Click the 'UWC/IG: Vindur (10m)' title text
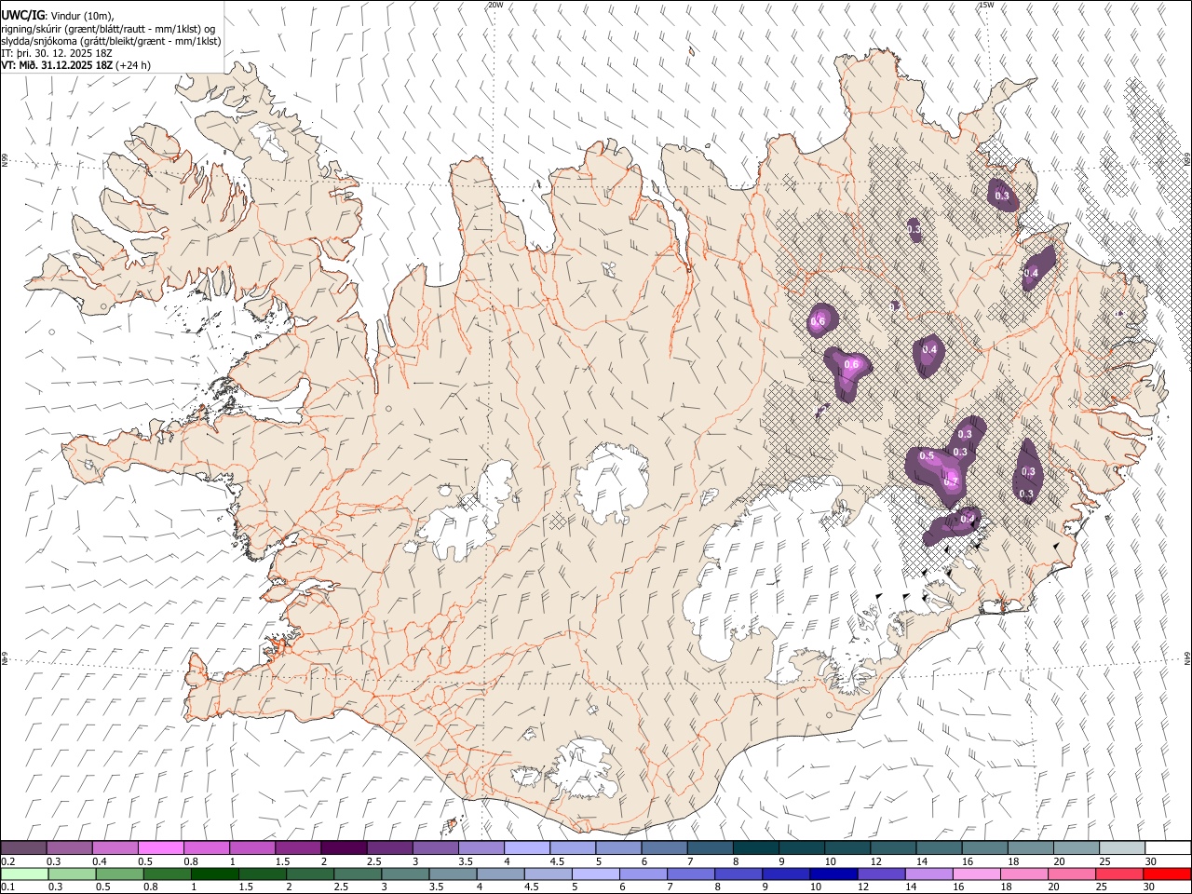The width and height of the screenshot is (1192, 894). pyautogui.click(x=58, y=15)
